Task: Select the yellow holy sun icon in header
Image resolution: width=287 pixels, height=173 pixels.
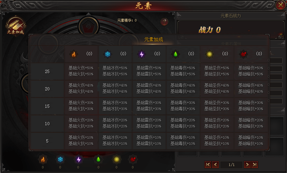Action: click(210, 54)
